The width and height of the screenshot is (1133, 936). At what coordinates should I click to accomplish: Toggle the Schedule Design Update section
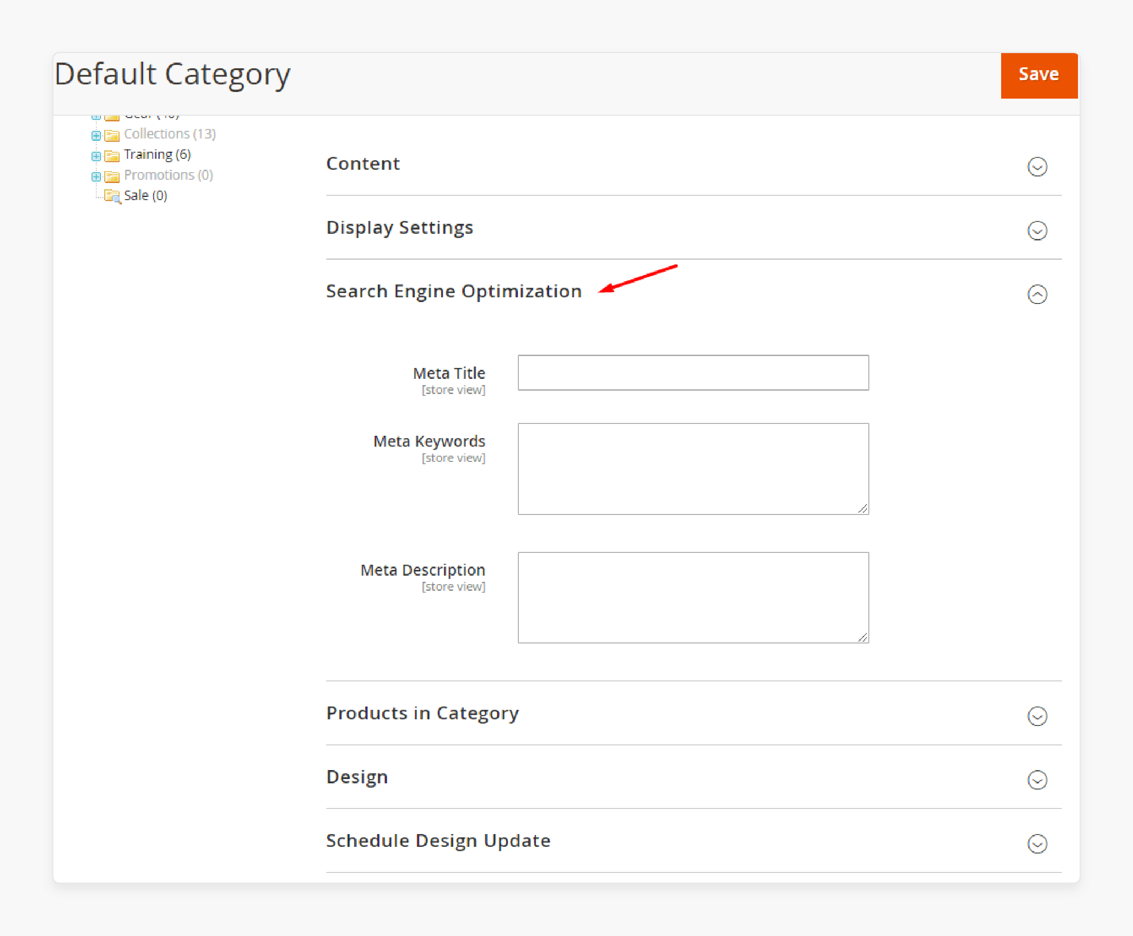click(1037, 841)
